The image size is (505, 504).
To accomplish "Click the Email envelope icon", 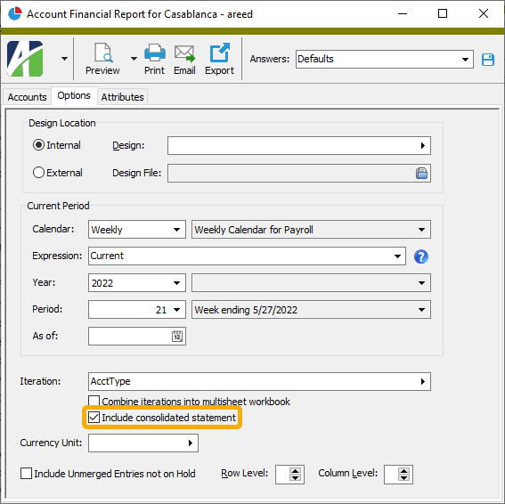I will (184, 53).
